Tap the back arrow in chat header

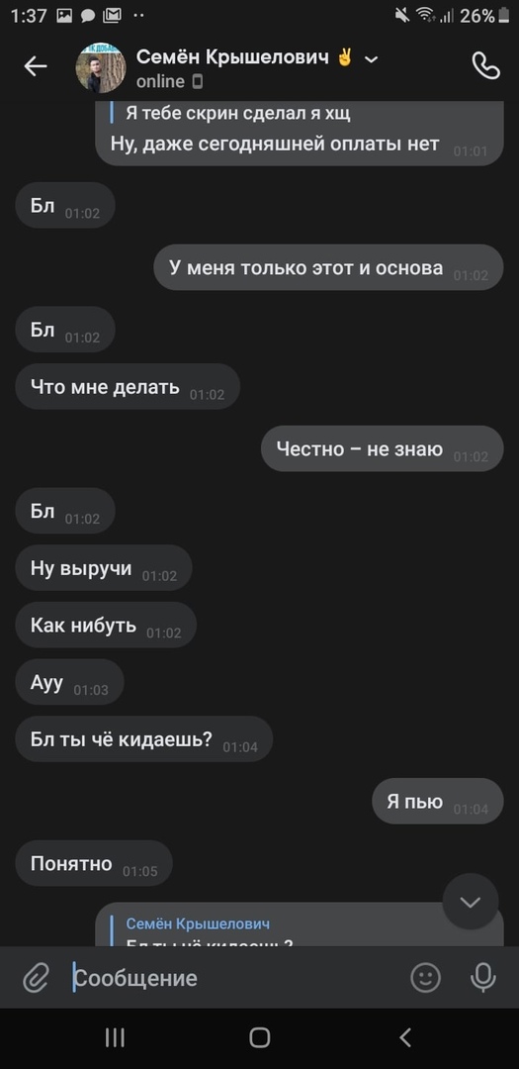coord(36,66)
